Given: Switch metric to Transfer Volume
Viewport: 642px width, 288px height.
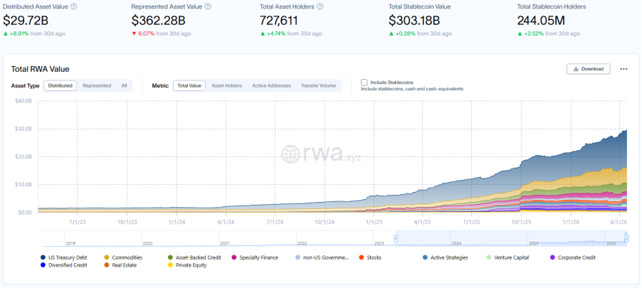Looking at the screenshot, I should tap(318, 85).
